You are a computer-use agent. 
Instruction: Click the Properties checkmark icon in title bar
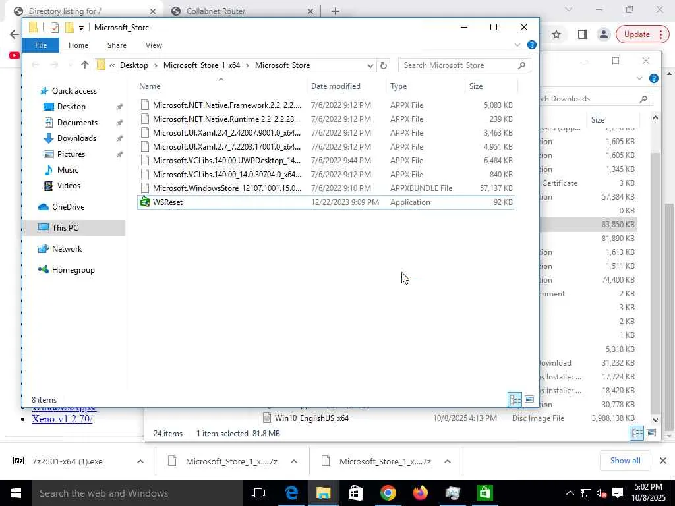point(54,28)
